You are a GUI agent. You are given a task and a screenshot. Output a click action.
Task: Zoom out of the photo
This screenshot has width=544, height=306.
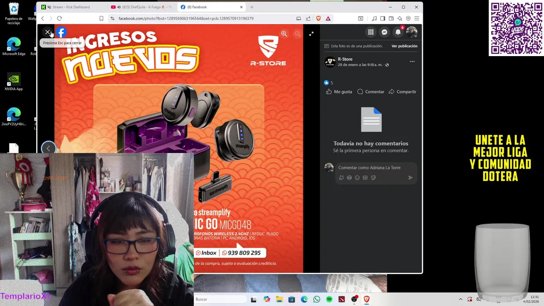[x=297, y=34]
